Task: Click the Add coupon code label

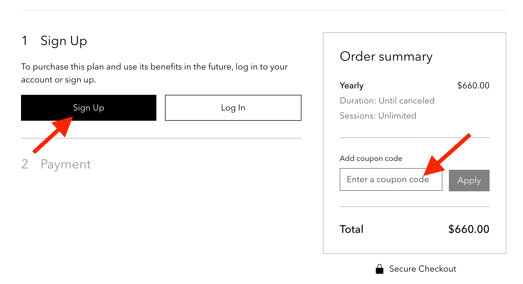Action: pos(371,158)
